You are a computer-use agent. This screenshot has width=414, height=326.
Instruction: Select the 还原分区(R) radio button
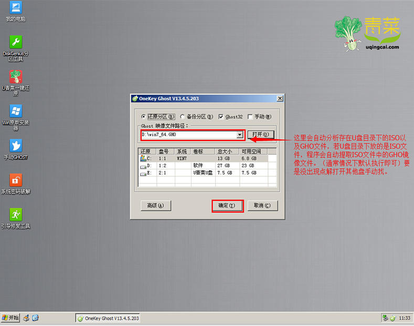click(143, 116)
